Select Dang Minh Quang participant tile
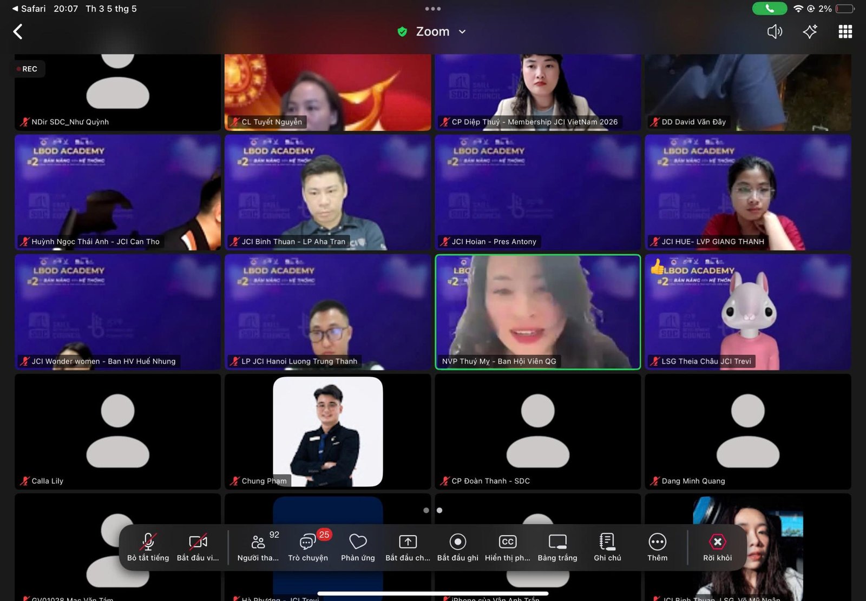This screenshot has height=601, width=866. (x=748, y=432)
